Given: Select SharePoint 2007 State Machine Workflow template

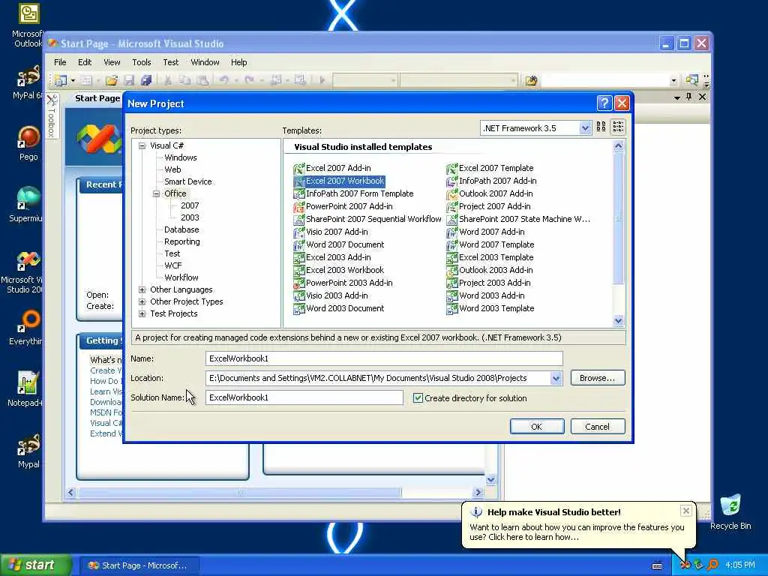Looking at the screenshot, I should point(518,219).
